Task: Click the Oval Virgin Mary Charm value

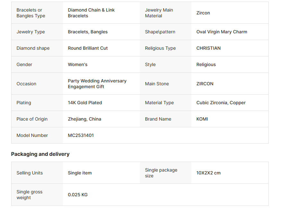Action: coord(221,32)
